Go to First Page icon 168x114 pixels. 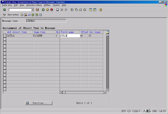(72, 10)
